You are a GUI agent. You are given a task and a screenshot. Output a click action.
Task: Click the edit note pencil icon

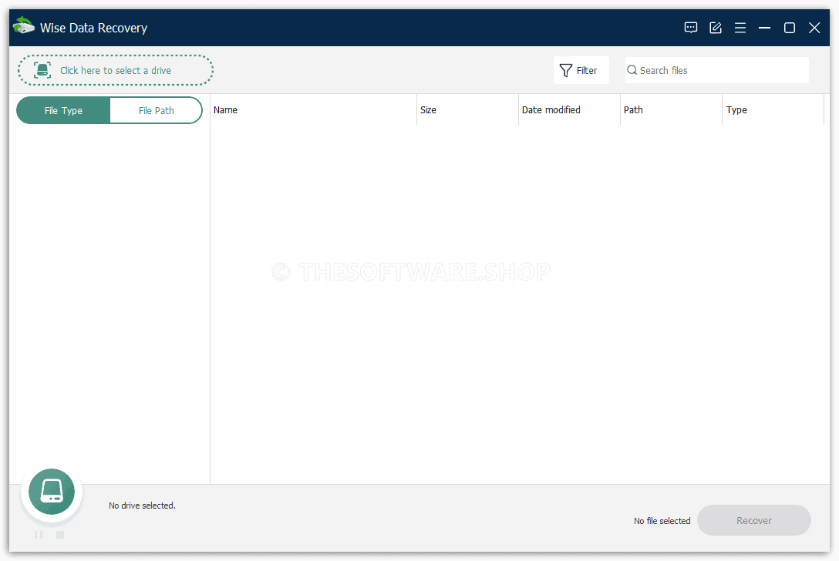point(716,28)
